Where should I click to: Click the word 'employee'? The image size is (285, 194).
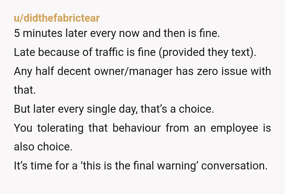click(x=234, y=128)
